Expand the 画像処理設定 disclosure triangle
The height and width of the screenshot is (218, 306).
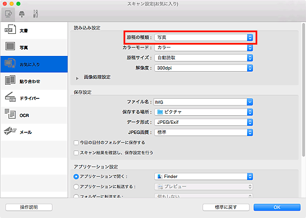click(x=77, y=79)
